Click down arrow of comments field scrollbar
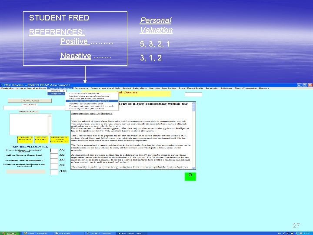 [50, 134]
